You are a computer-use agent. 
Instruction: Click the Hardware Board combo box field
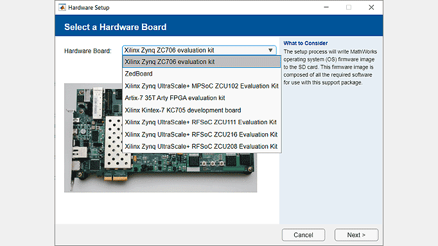tap(199, 51)
